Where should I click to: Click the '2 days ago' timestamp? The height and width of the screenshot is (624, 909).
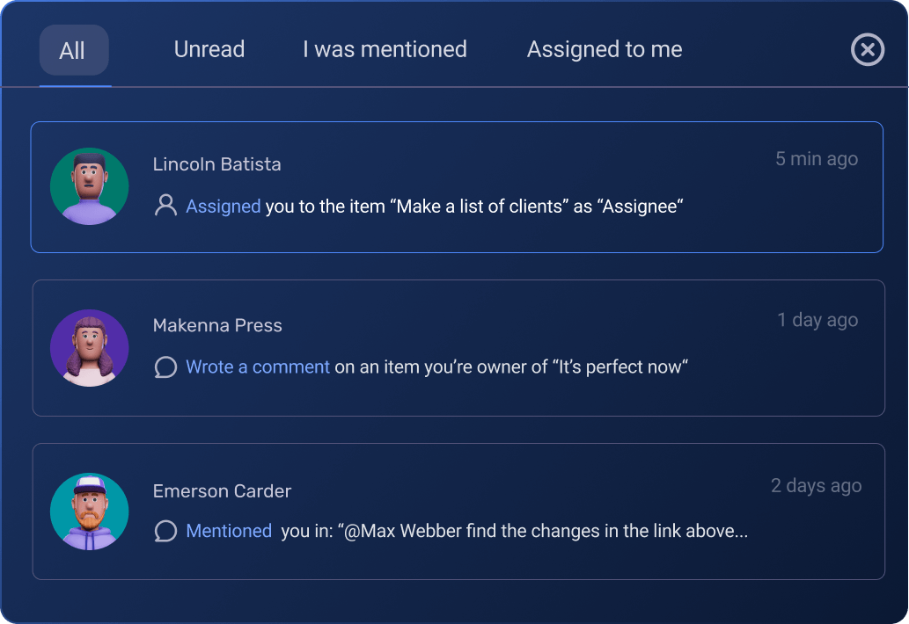point(817,485)
